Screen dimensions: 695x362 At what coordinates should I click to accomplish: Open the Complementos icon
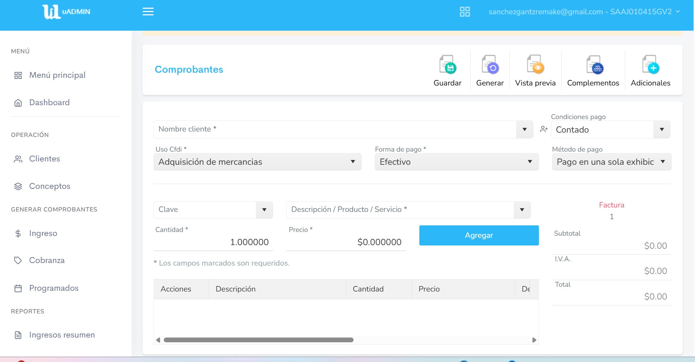coord(595,65)
